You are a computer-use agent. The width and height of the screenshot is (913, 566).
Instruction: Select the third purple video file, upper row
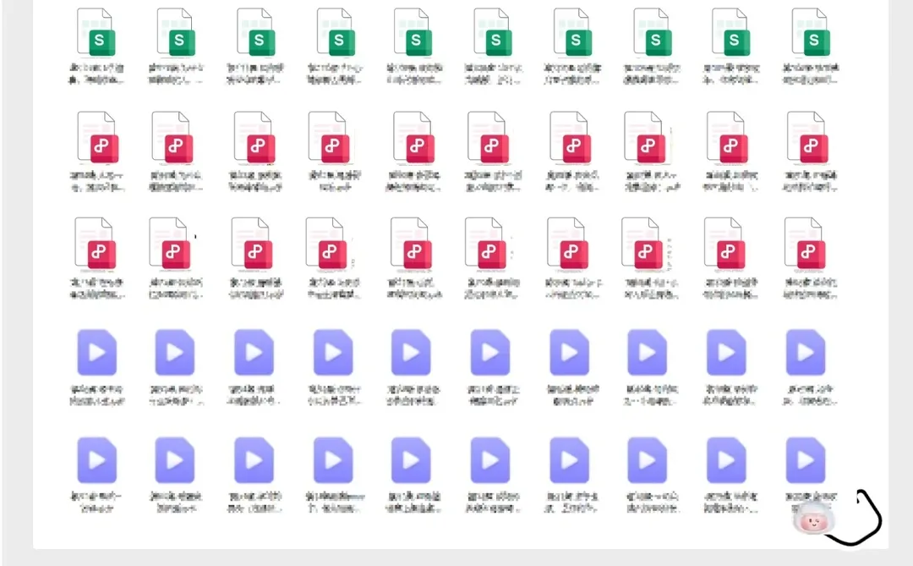click(x=254, y=352)
